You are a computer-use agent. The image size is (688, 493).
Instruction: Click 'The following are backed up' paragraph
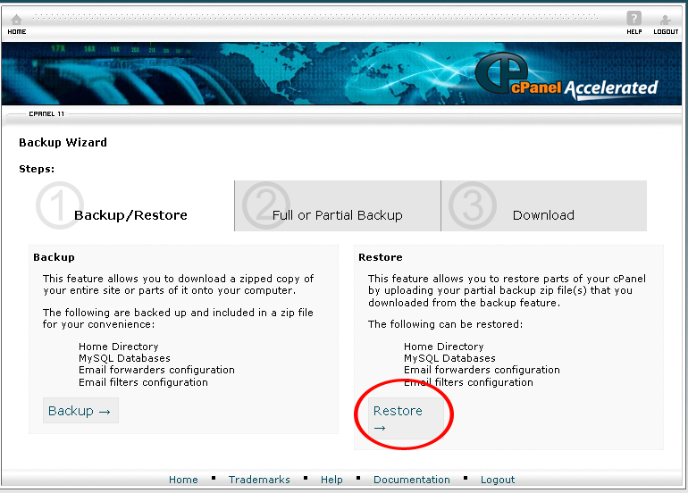tap(178, 318)
